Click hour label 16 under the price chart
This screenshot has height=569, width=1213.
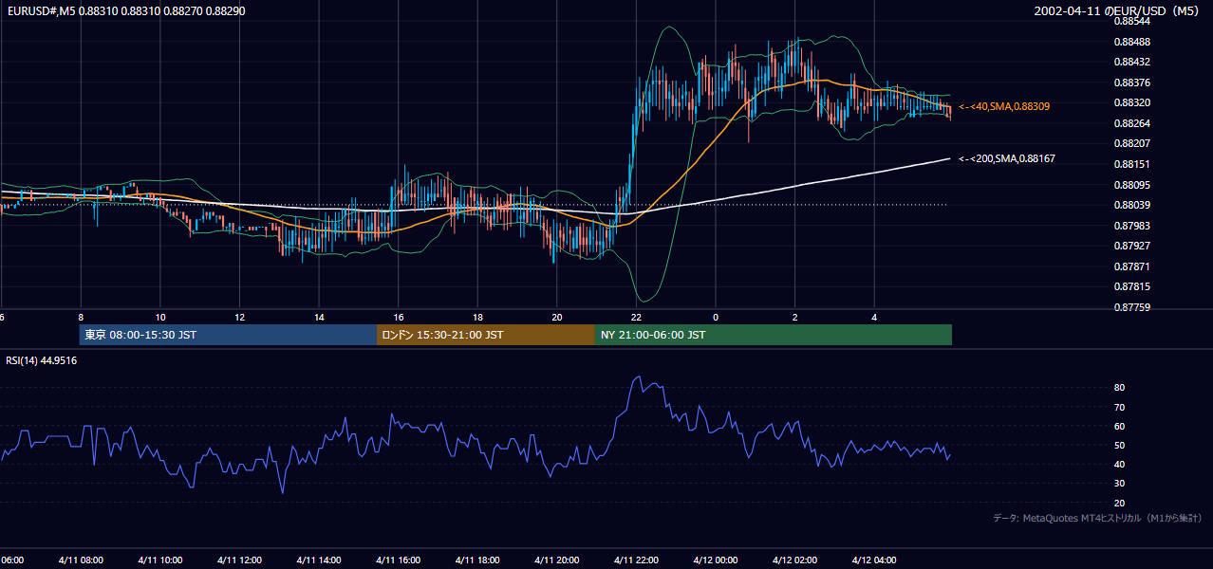coord(399,317)
